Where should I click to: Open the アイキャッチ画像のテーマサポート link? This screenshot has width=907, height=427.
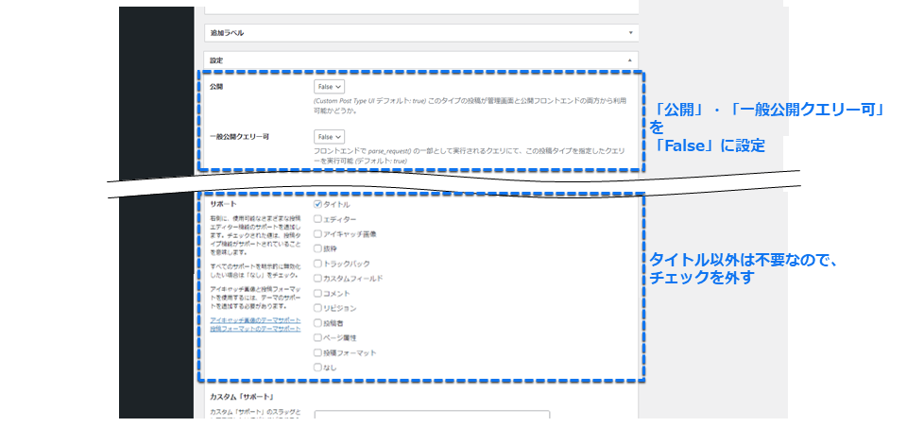click(254, 321)
